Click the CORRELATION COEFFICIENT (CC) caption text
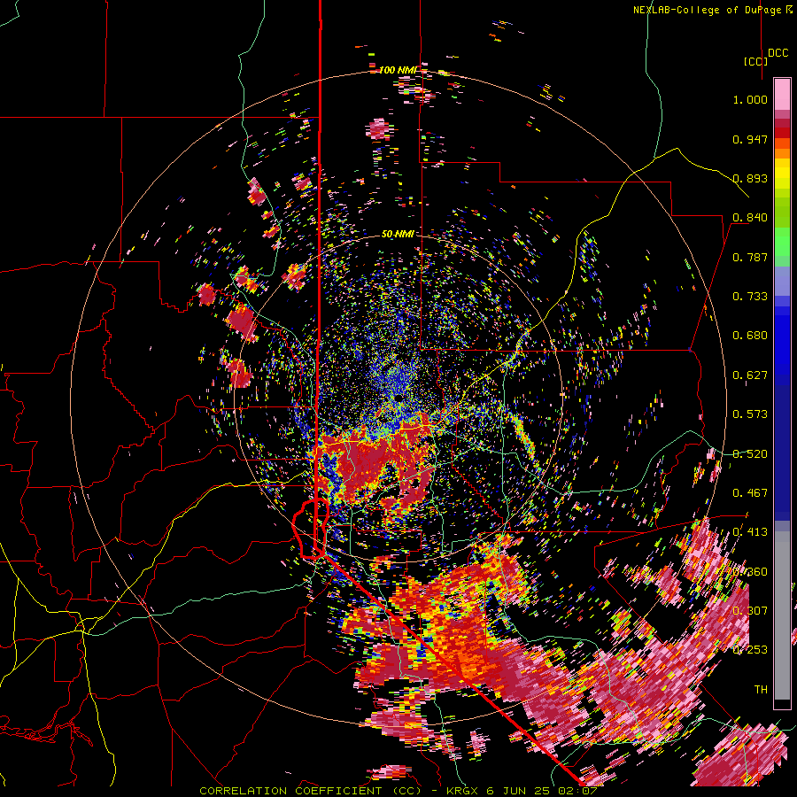 tap(310, 791)
